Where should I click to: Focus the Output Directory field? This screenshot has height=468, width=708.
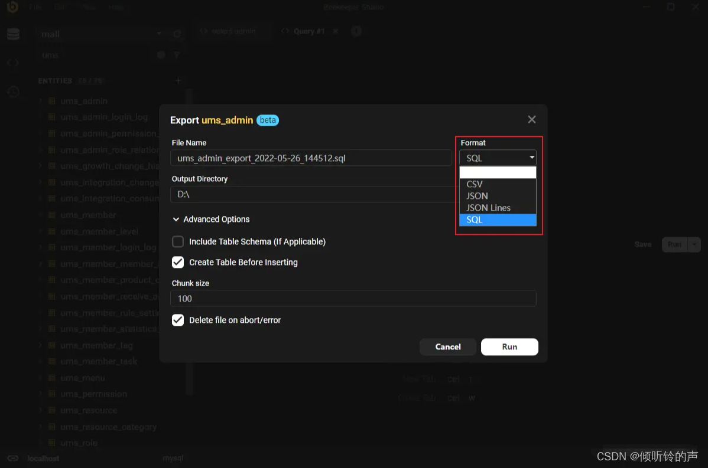(x=314, y=194)
